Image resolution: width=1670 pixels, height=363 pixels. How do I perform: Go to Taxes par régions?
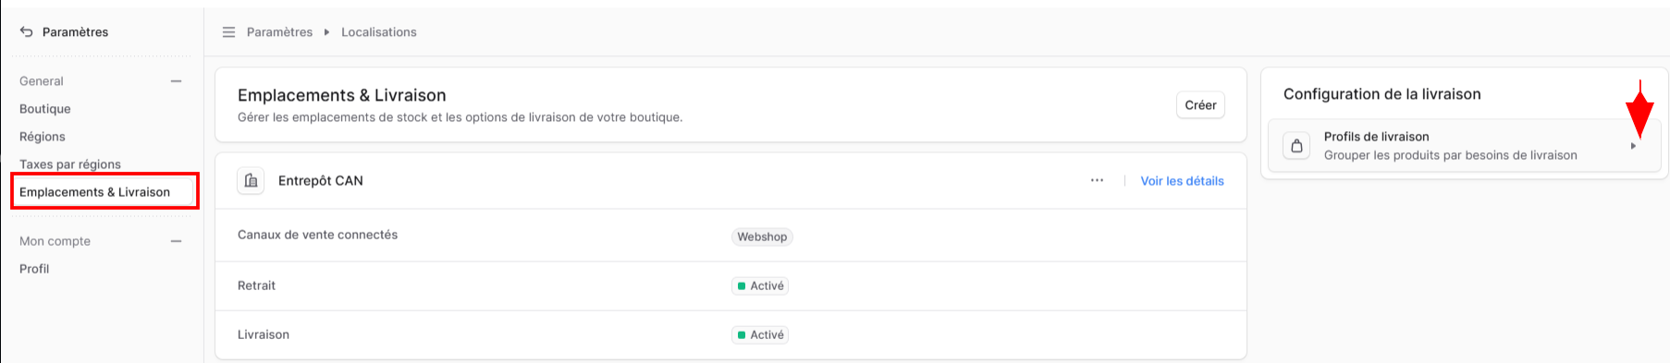click(70, 164)
